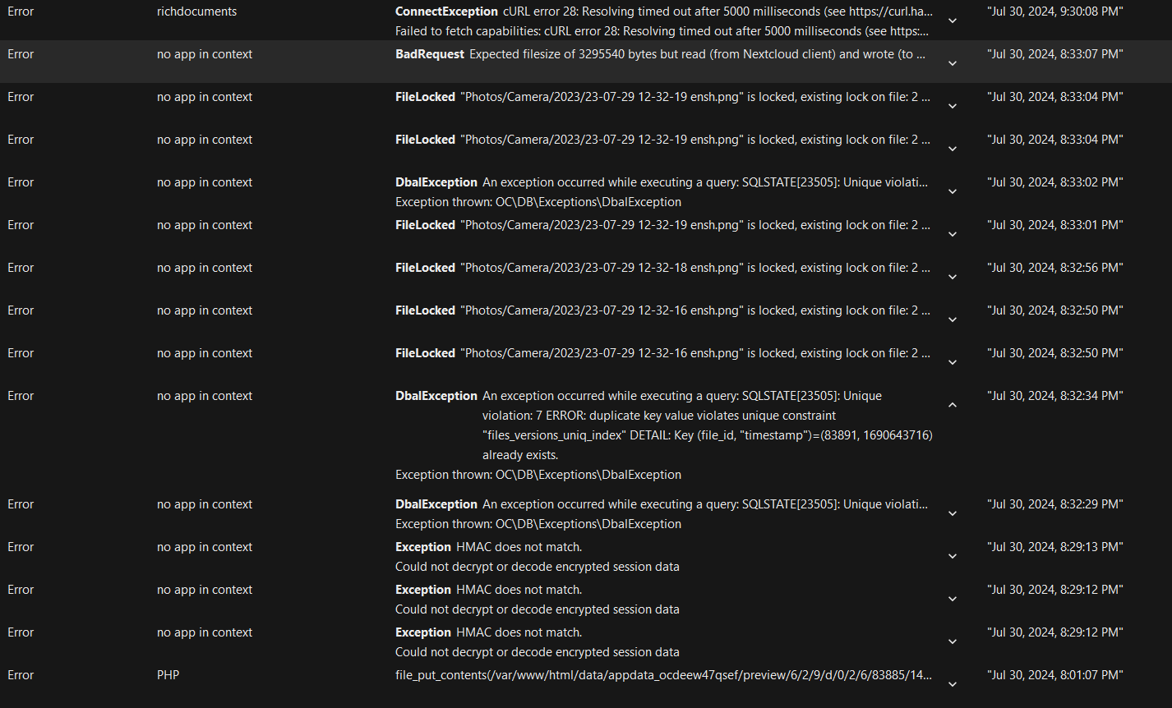Select the FileLocked message for 12-32-18 ensh.png

(x=695, y=268)
